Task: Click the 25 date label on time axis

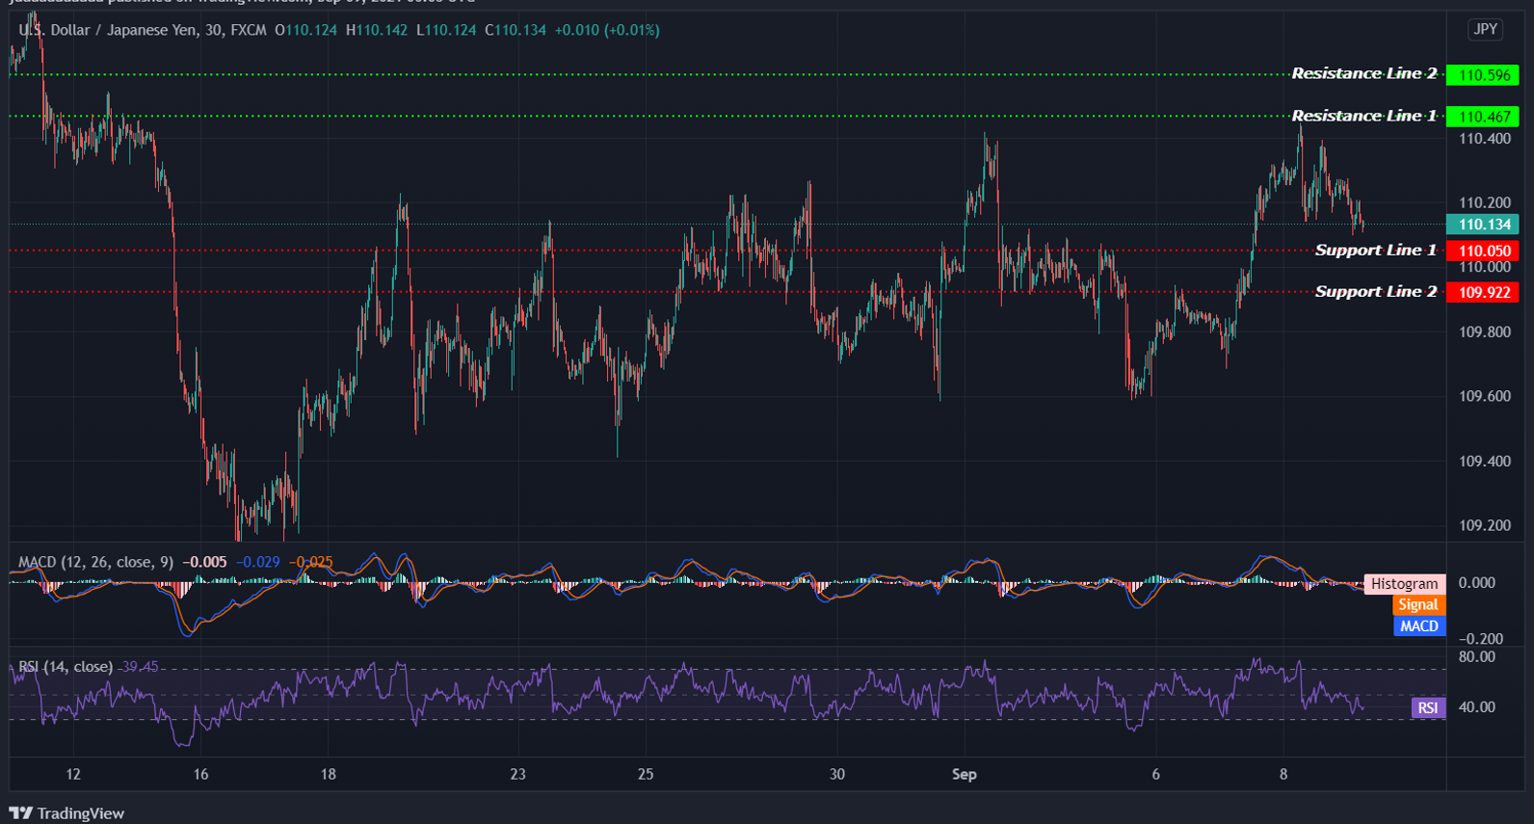Action: 646,774
